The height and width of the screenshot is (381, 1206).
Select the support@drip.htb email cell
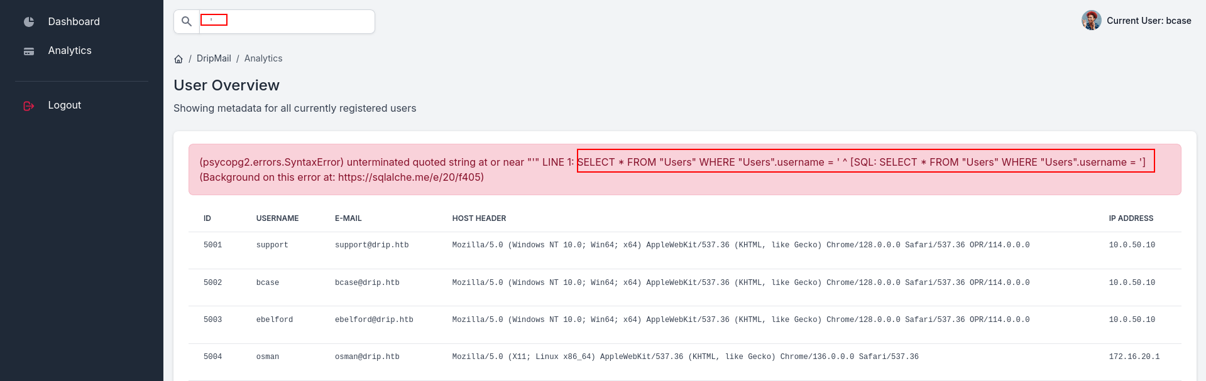coord(371,245)
